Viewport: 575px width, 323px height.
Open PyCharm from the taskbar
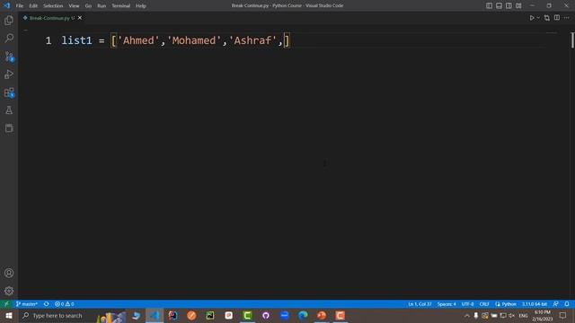pos(210,315)
